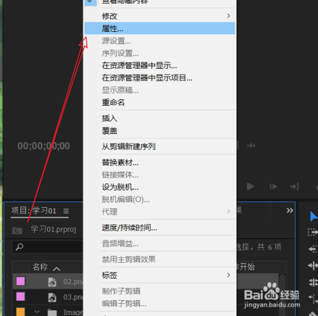Screen dimensions: 318x316
Task: Show hidden panel tabs with double chevron
Action: pos(290,210)
